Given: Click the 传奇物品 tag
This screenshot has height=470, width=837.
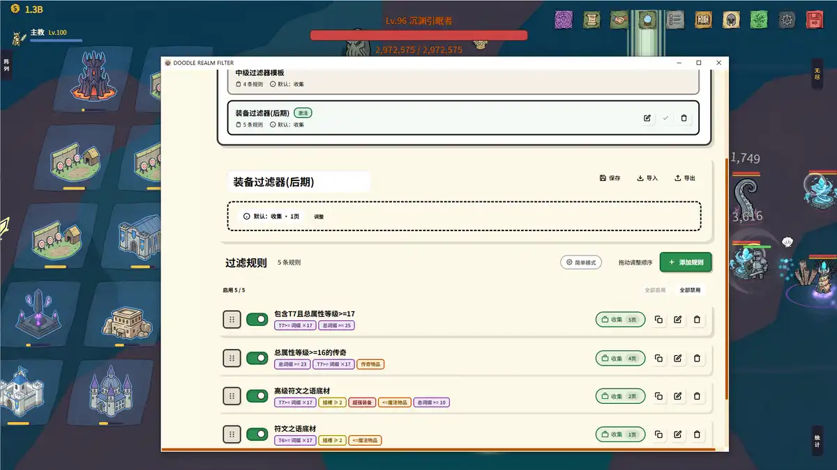Looking at the screenshot, I should click(x=370, y=364).
